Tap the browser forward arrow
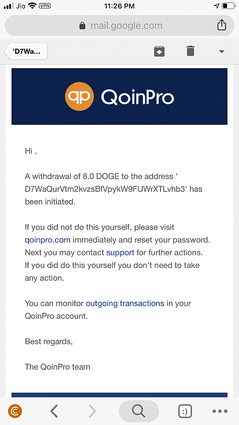Viewport: 239px width, 425px height. [92, 411]
